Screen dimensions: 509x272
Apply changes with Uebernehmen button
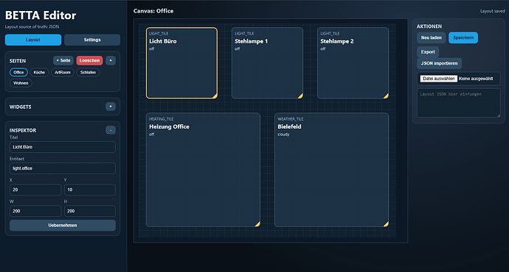62,226
